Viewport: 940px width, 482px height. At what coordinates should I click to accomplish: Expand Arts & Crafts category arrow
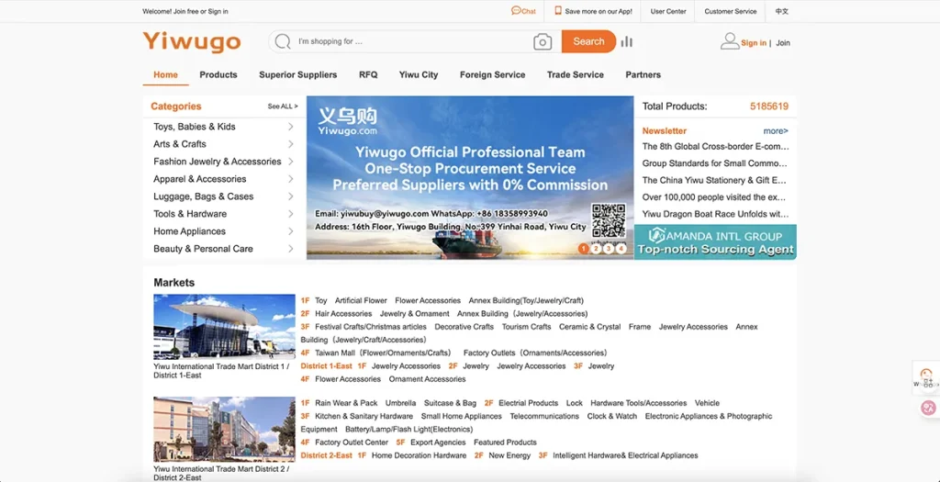pos(291,144)
